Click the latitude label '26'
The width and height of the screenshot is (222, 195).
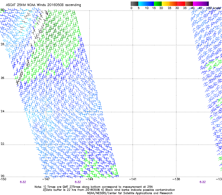coord(2,78)
